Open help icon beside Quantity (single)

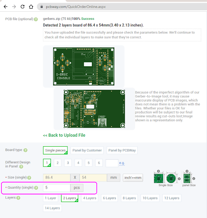[36, 188]
